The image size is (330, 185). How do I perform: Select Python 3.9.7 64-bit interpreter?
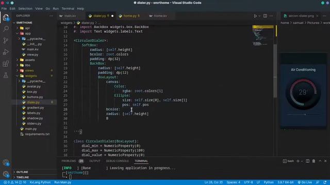click(x=285, y=182)
